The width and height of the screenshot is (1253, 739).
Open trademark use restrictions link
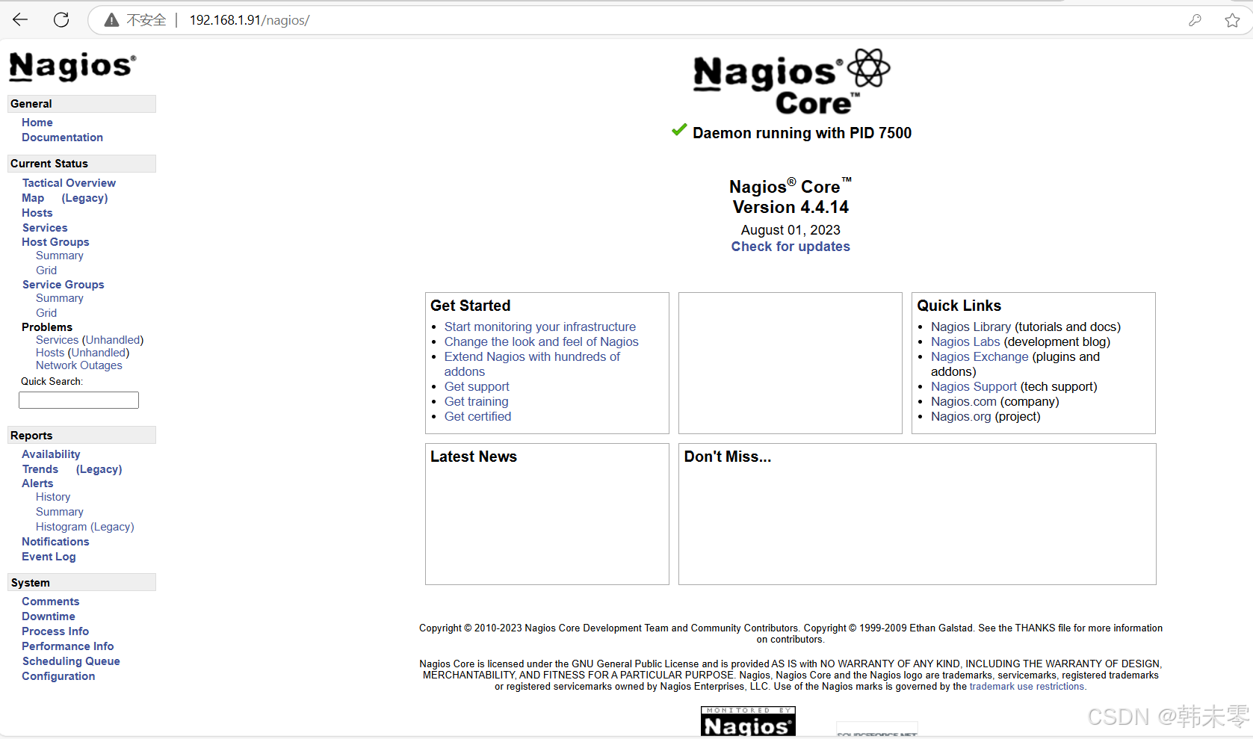click(1027, 687)
